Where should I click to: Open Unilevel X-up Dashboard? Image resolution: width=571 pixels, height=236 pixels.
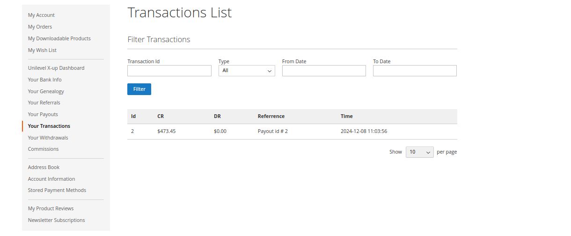coord(56,68)
